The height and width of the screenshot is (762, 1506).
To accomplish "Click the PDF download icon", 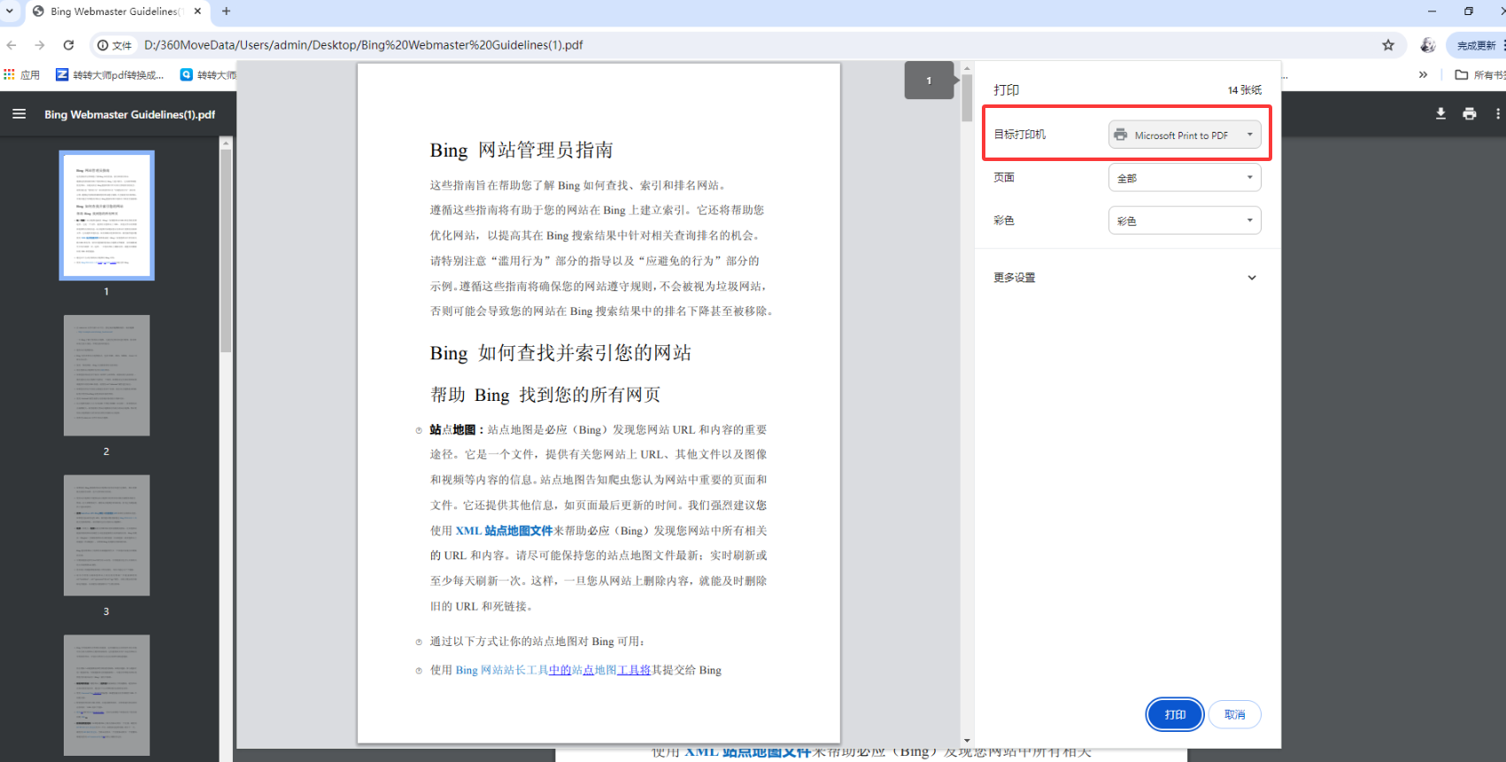I will click(x=1440, y=113).
